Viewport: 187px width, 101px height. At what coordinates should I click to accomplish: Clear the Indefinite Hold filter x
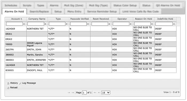click(174, 24)
